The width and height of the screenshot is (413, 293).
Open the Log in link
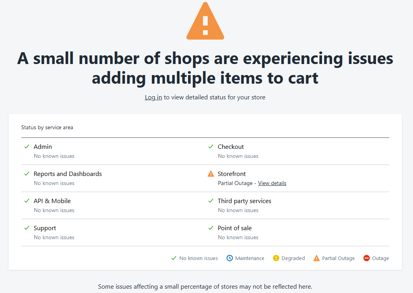point(153,97)
